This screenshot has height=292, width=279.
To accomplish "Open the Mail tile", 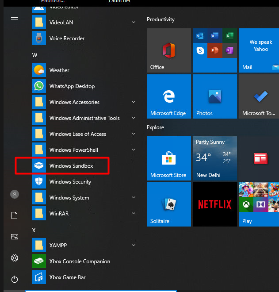I will click(x=259, y=50).
